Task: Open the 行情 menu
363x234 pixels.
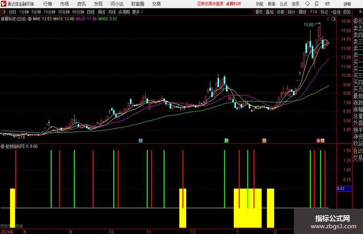Action: 48,4
